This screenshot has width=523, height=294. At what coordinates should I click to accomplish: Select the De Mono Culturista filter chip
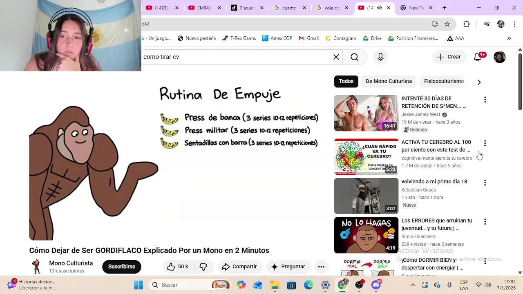389,81
